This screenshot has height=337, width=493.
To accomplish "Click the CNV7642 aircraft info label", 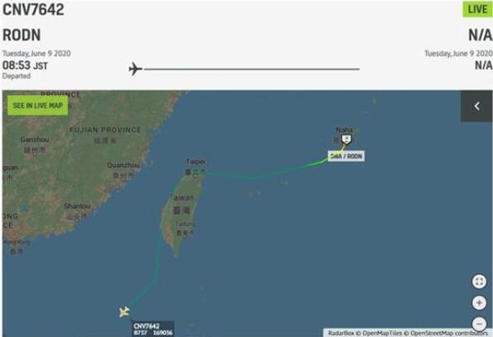I will [153, 329].
